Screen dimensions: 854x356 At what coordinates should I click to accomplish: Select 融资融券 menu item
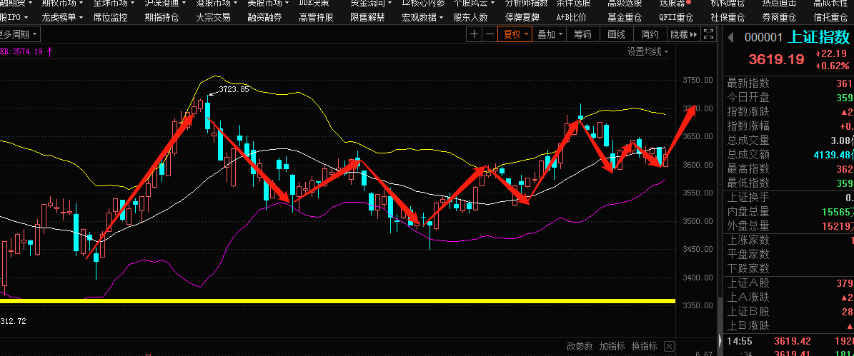click(264, 17)
